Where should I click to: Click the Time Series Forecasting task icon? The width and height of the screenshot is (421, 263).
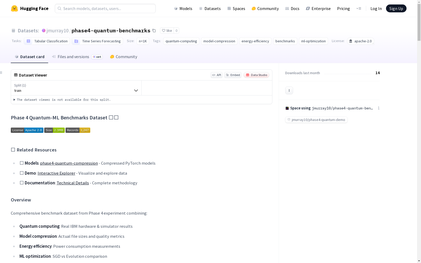(x=76, y=41)
